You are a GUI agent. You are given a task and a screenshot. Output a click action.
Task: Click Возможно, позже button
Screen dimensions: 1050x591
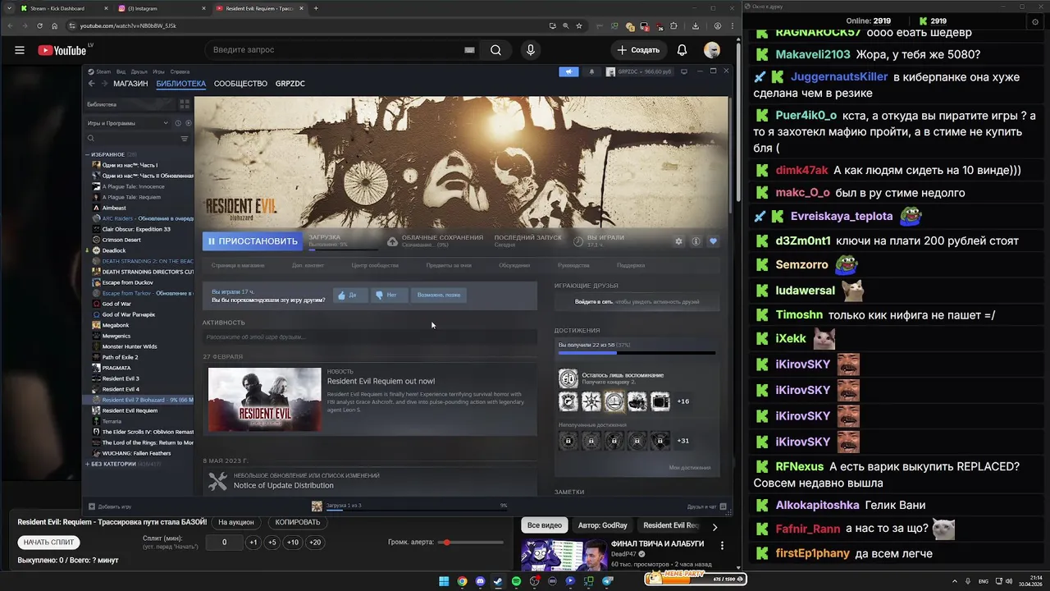(x=439, y=295)
